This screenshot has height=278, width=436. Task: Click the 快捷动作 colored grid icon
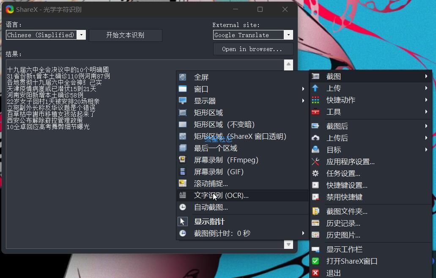(315, 100)
